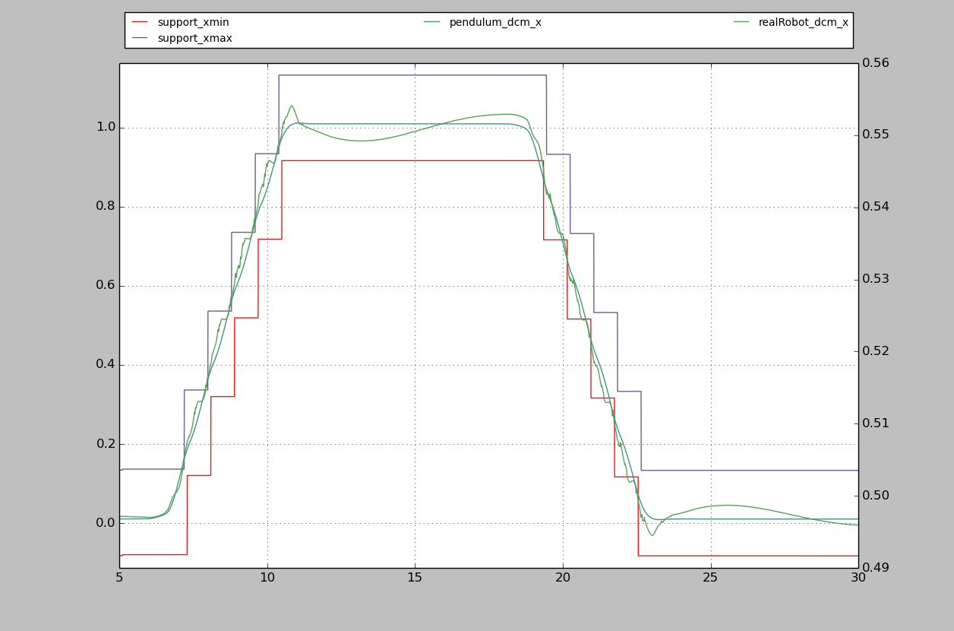Image resolution: width=954 pixels, height=631 pixels.
Task: Click x-axis tick label 25
Action: coord(711,578)
